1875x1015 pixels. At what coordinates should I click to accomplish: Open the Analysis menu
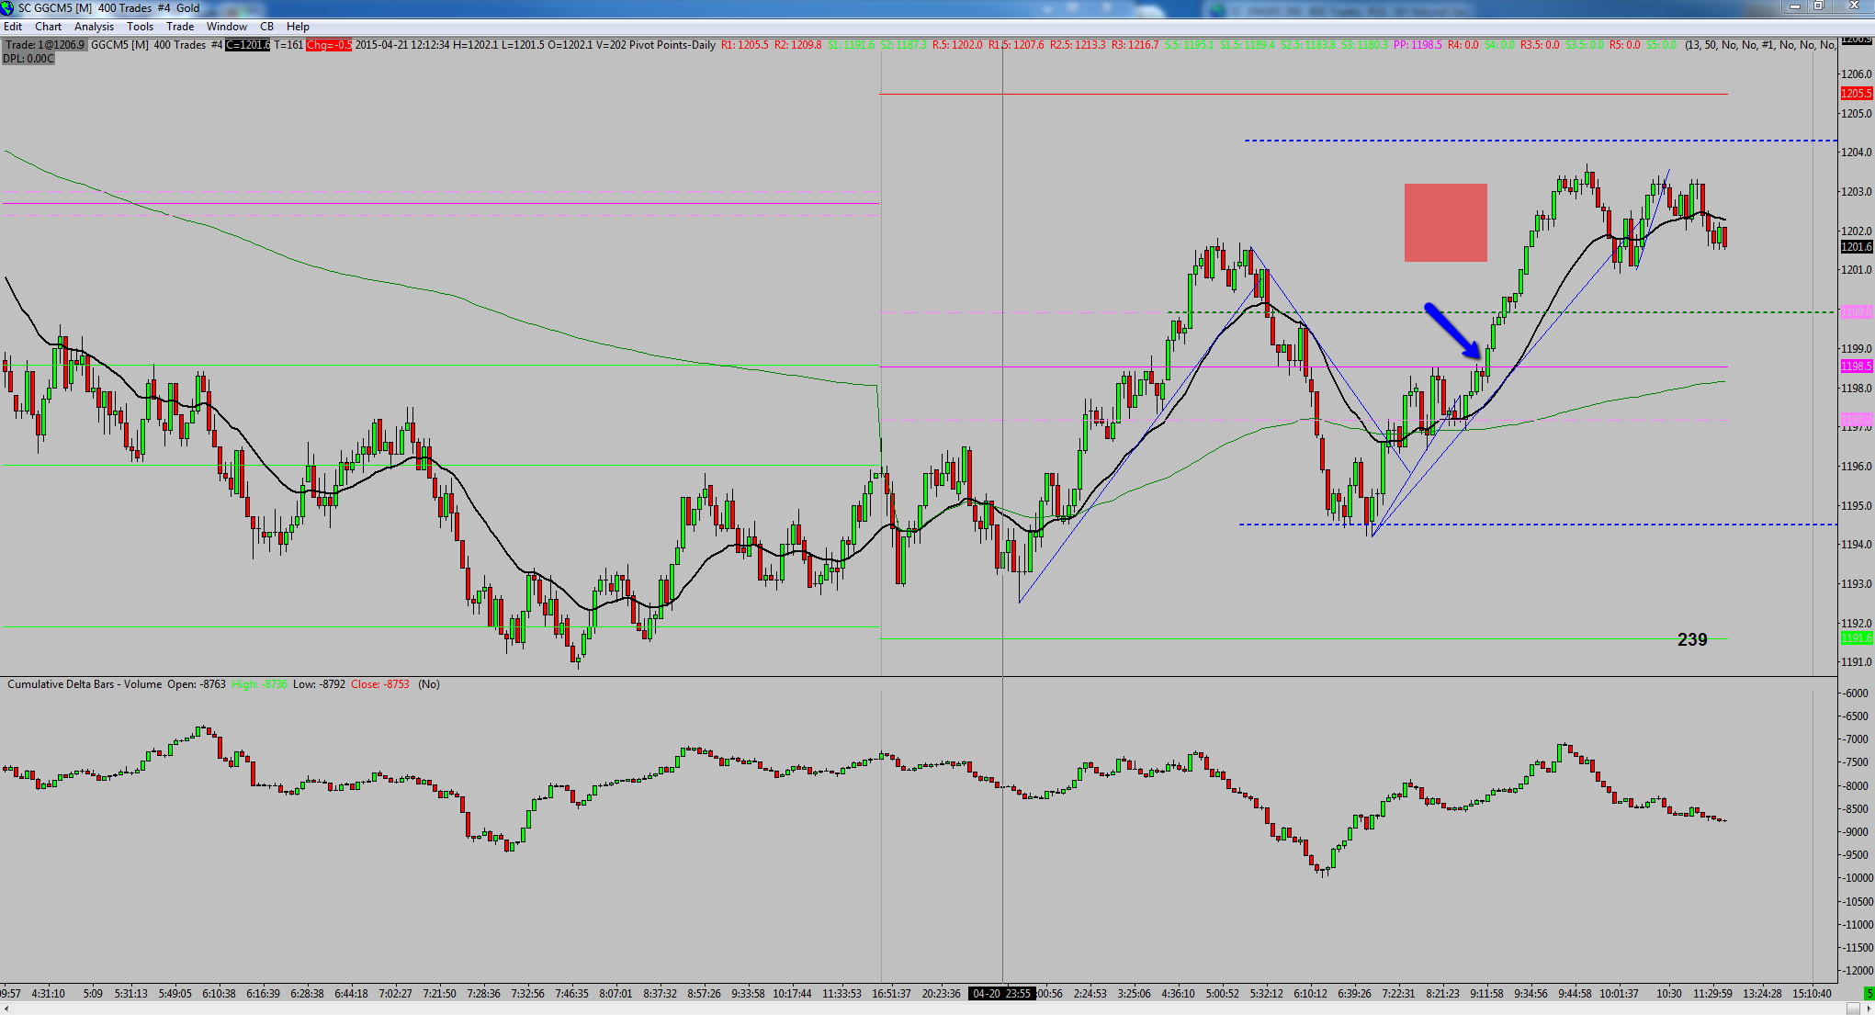[x=94, y=27]
